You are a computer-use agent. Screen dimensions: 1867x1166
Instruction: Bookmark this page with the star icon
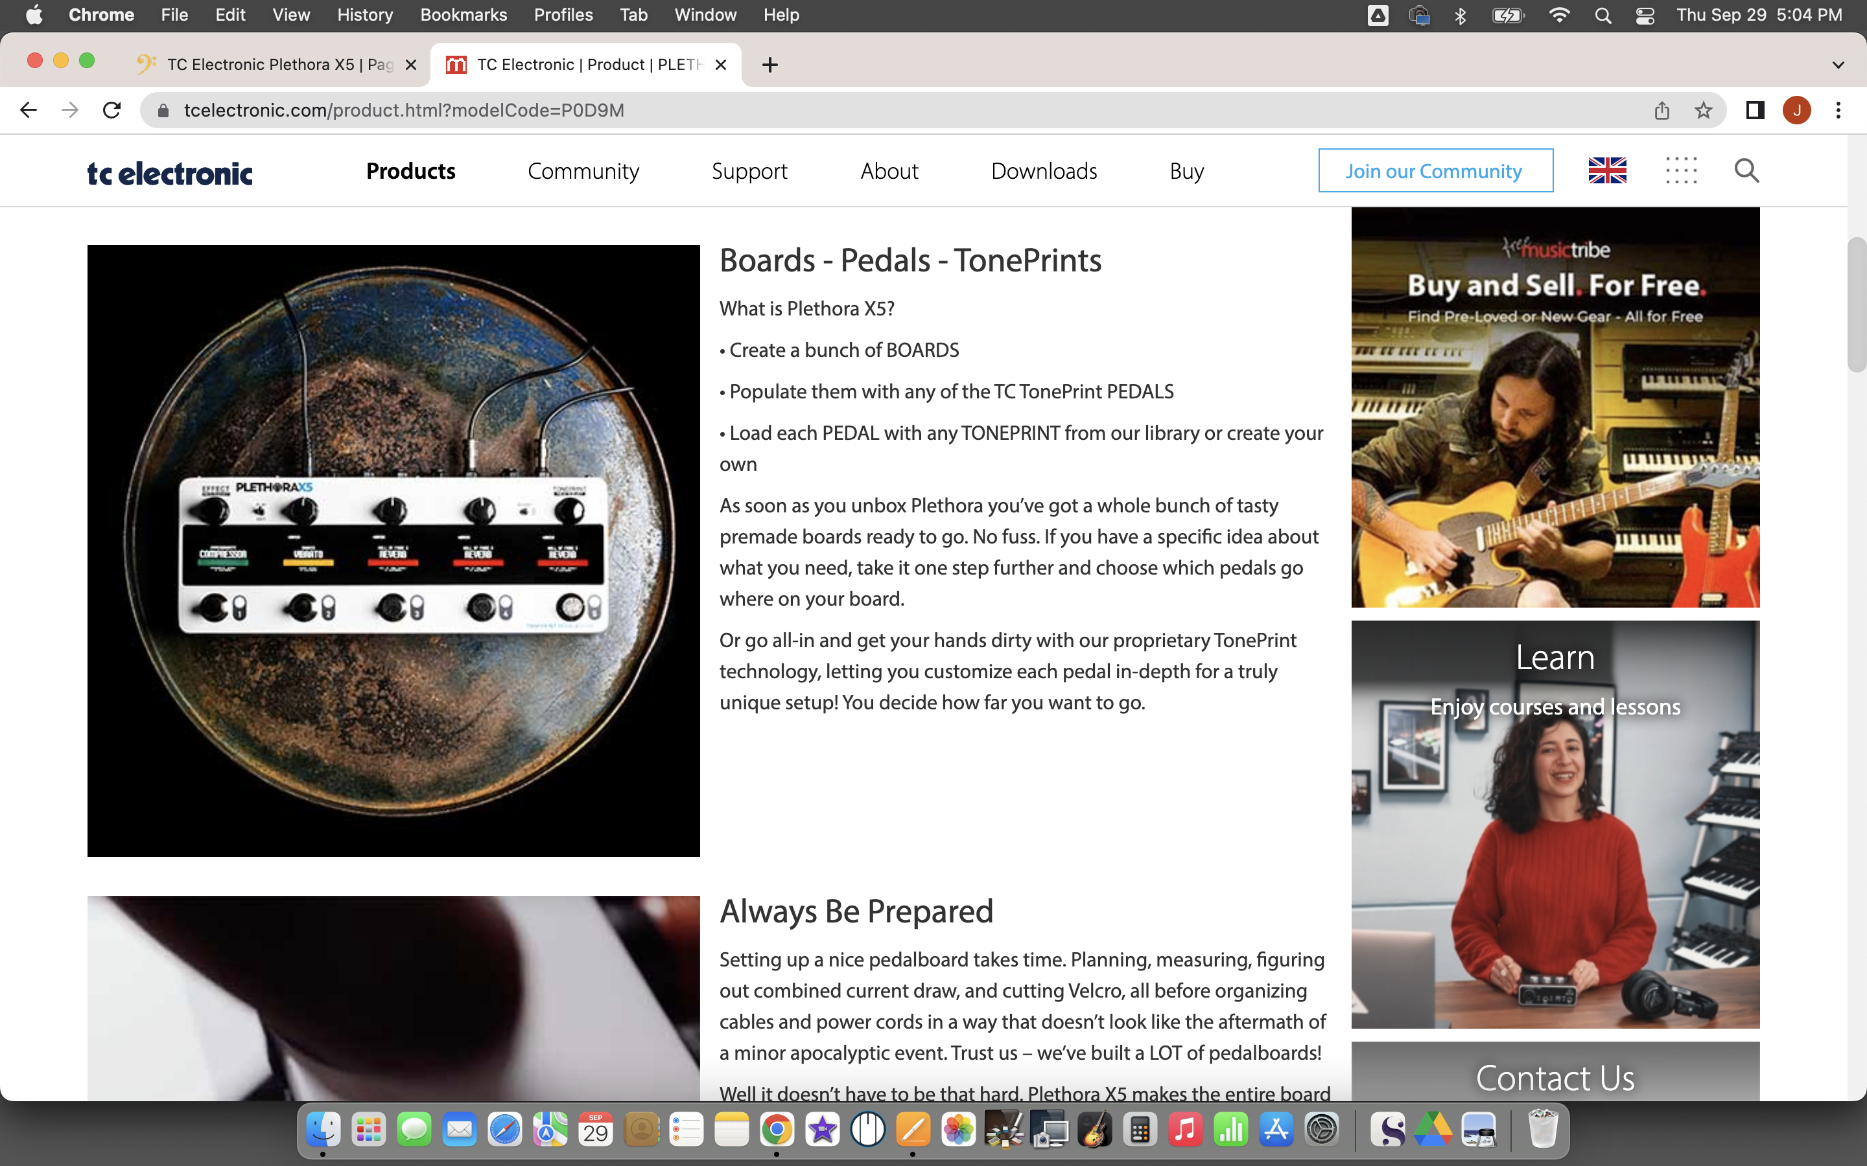tap(1704, 110)
